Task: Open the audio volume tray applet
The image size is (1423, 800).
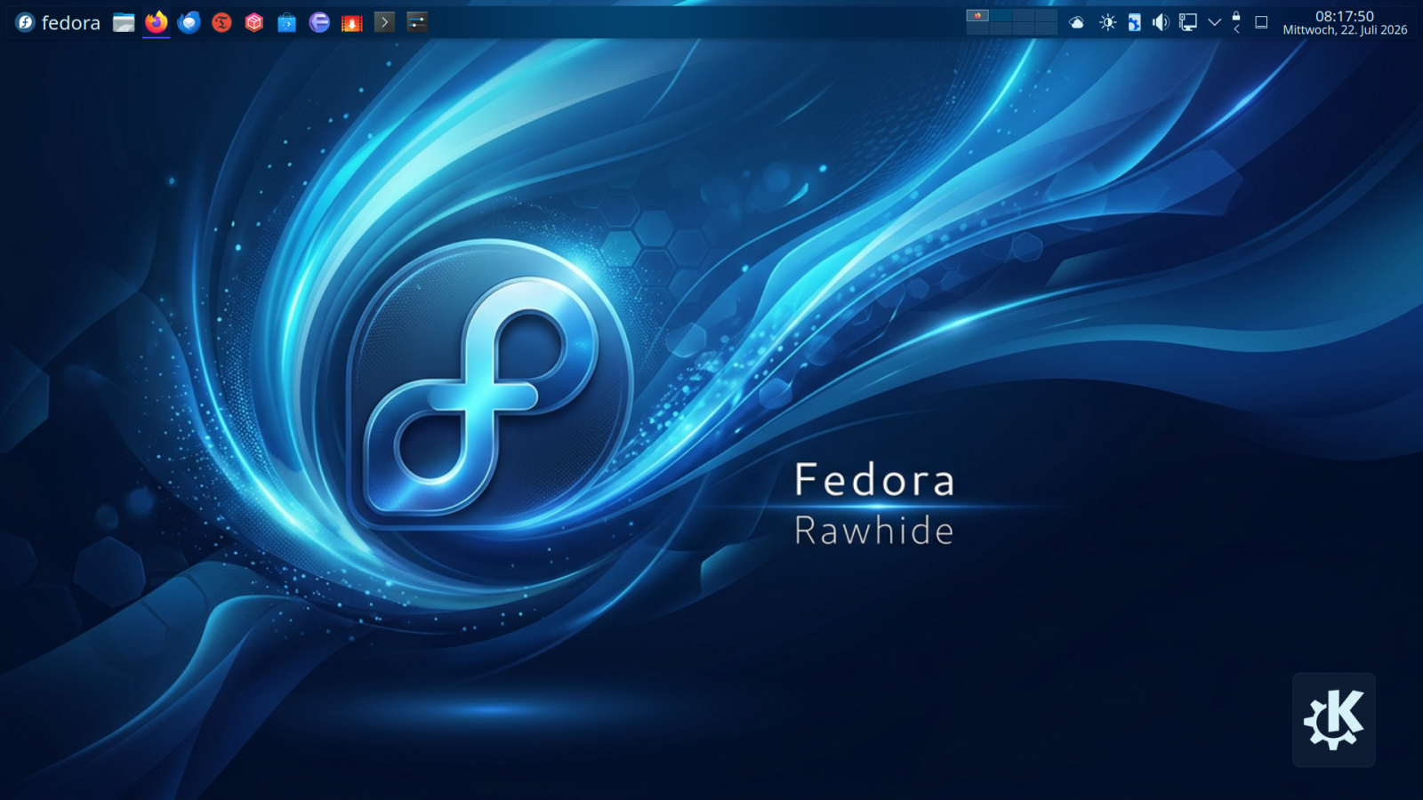Action: pyautogui.click(x=1161, y=22)
